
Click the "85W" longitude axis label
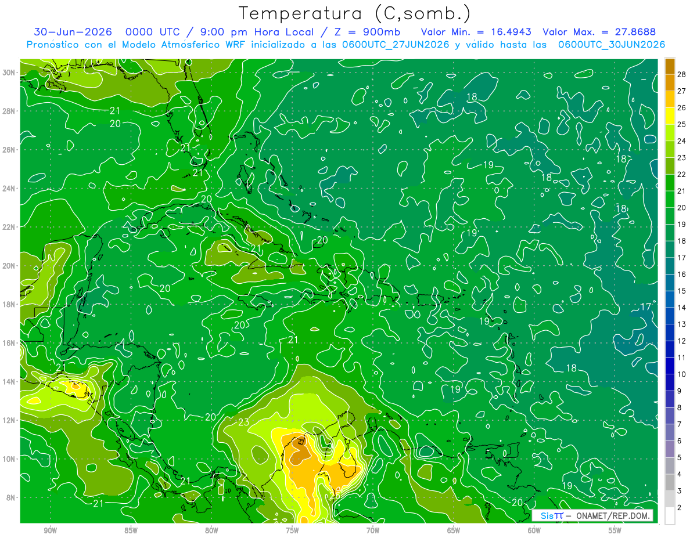point(131,530)
